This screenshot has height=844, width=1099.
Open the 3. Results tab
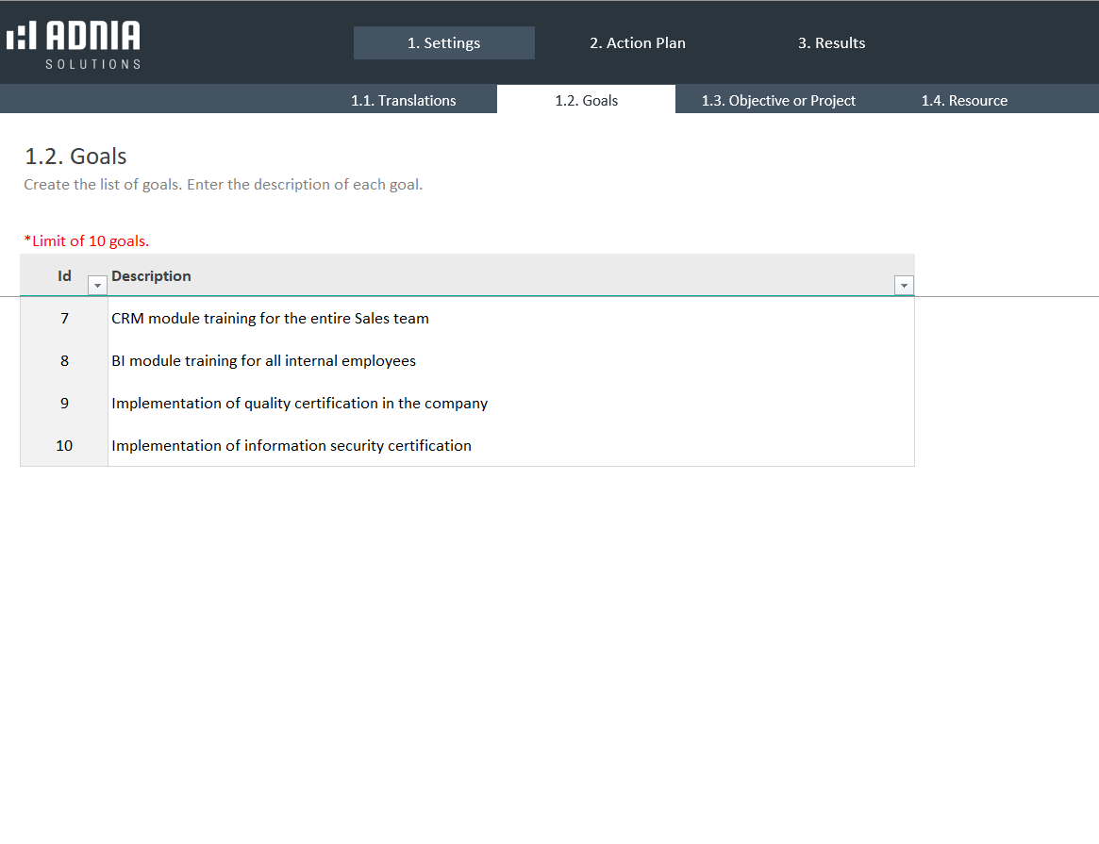tap(831, 43)
